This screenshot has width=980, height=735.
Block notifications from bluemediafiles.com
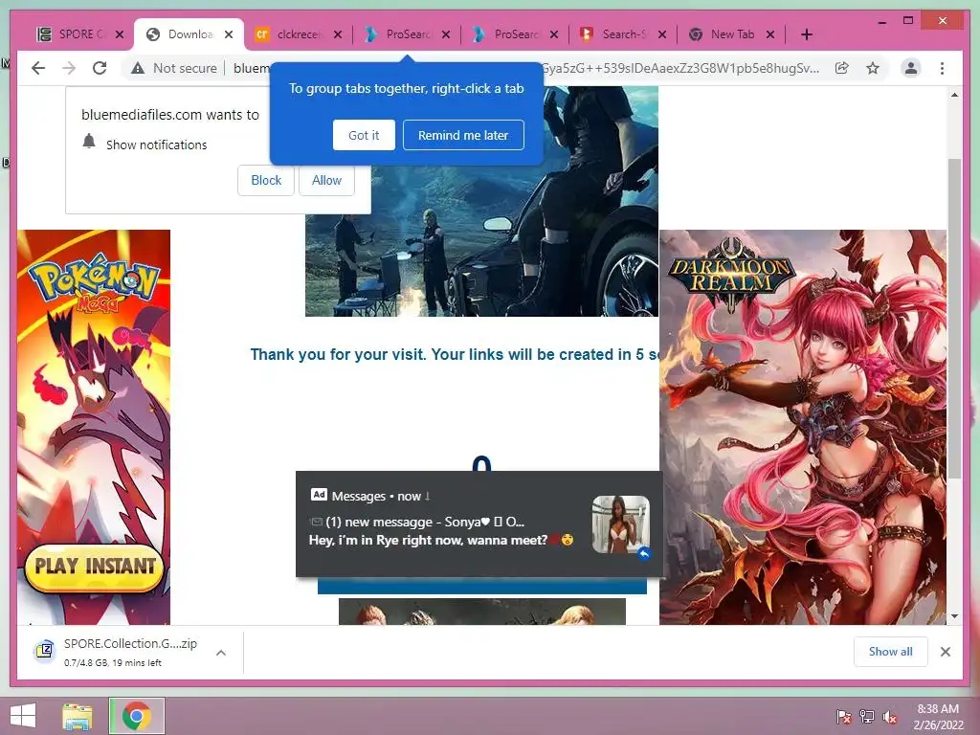click(x=266, y=181)
